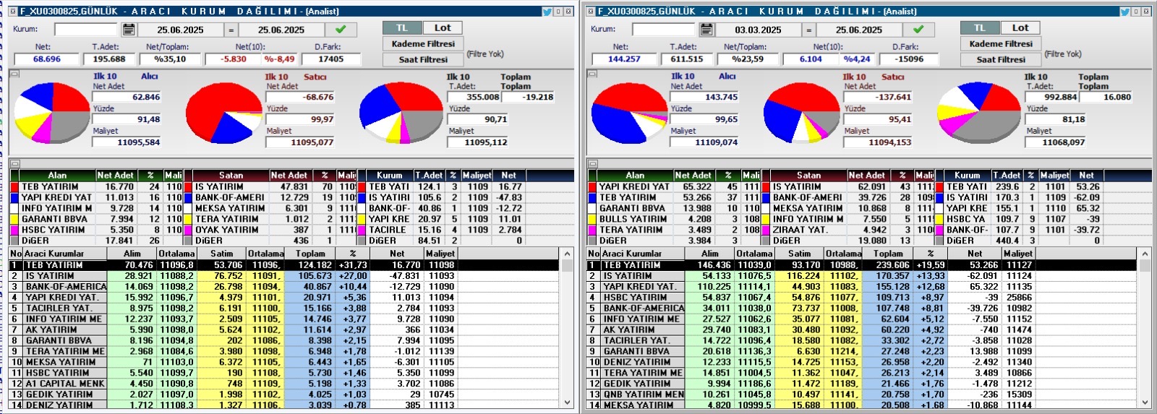1157x414 pixels.
Task: Click the yellow swatch beside BULLS YATIRIM
Action: click(x=592, y=219)
